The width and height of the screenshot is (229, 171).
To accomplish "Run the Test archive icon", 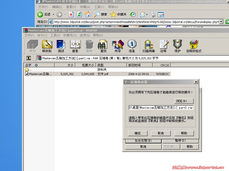I will point(61,46).
